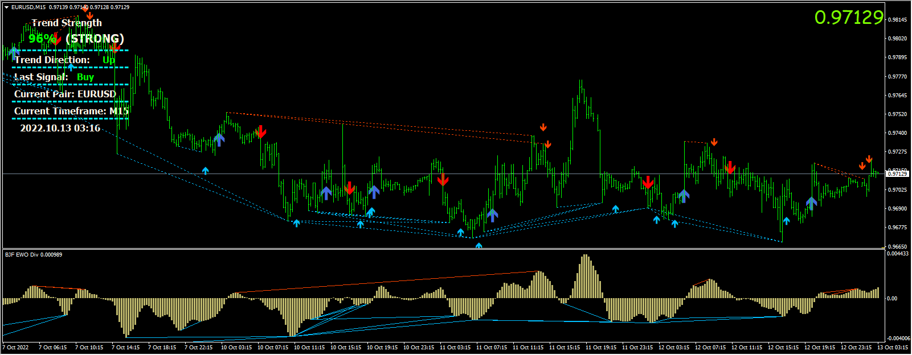Click the blue buy arrow above 11 Oct 07:15

(492, 216)
